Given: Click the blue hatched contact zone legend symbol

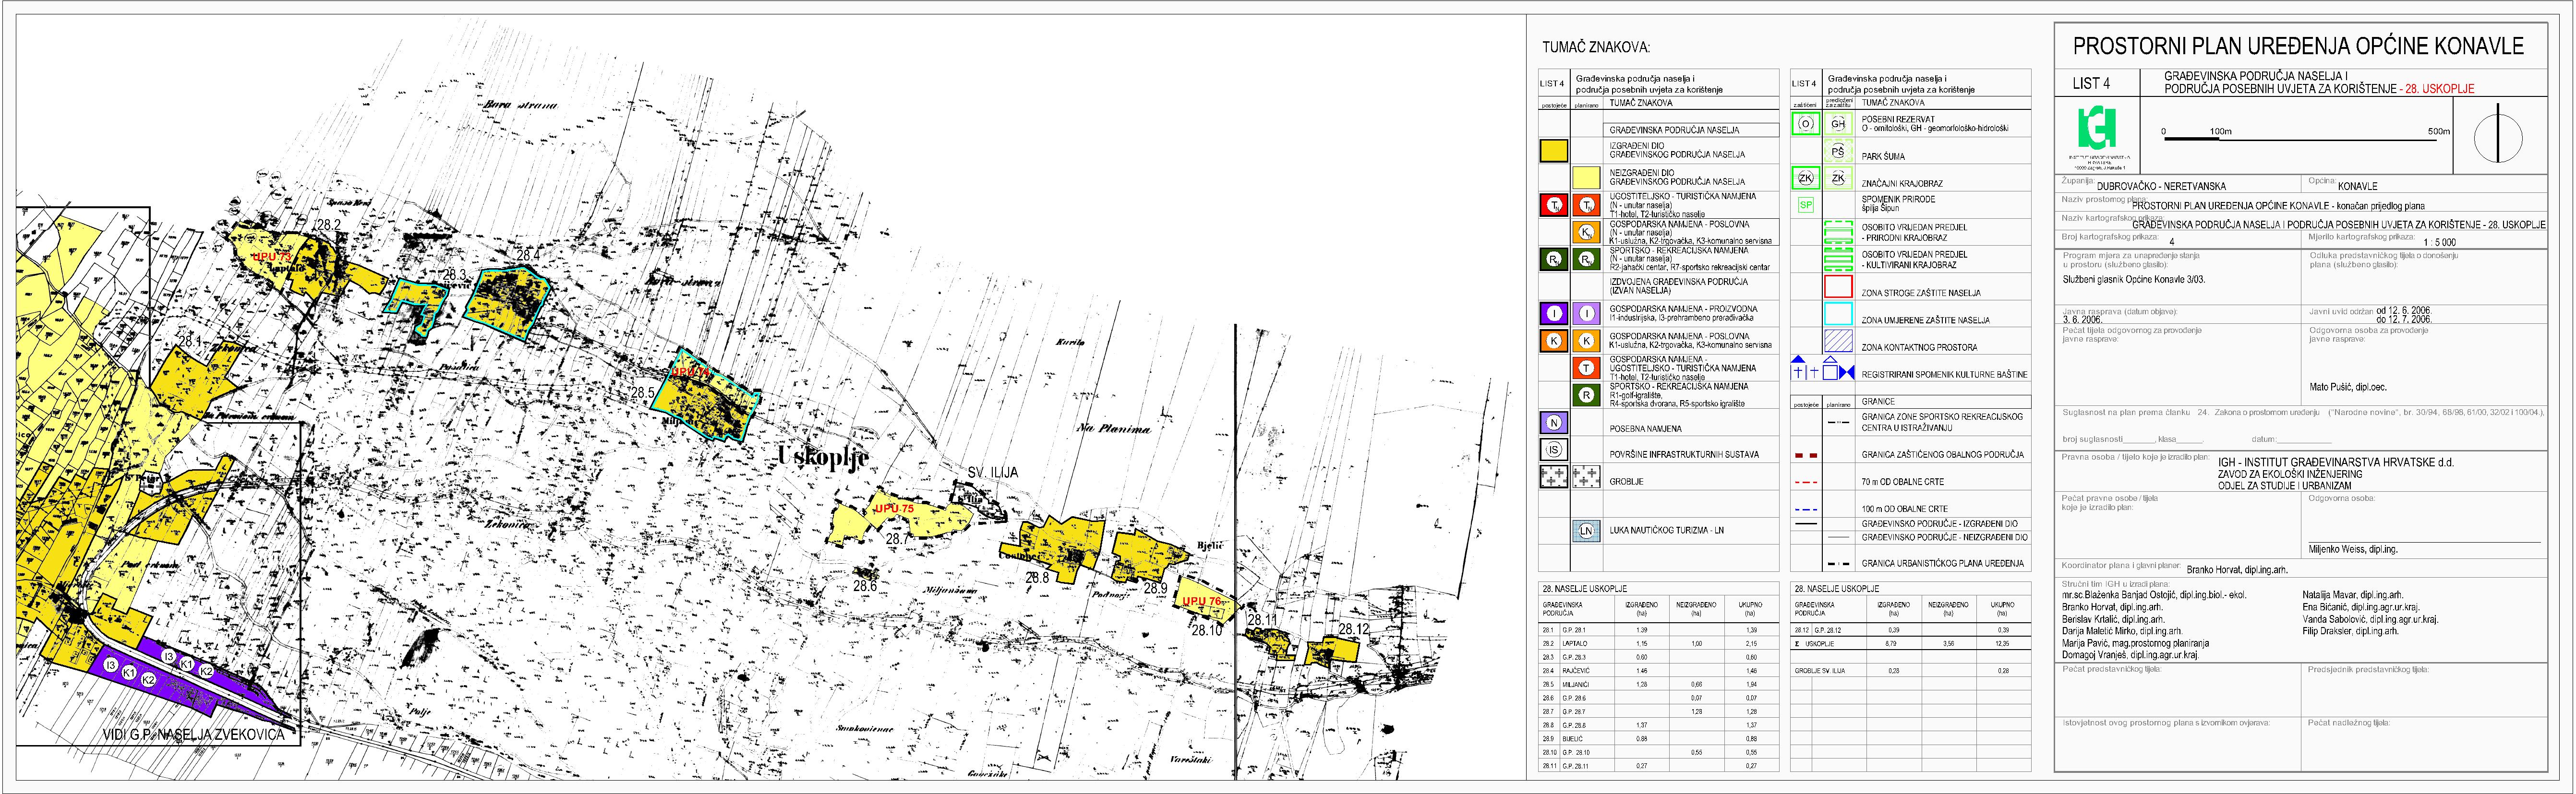Looking at the screenshot, I should [1838, 340].
